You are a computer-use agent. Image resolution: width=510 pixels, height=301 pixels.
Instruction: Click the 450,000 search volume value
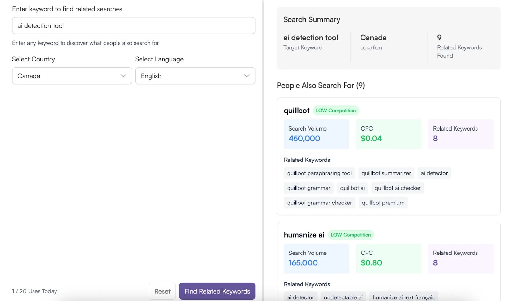tap(304, 139)
